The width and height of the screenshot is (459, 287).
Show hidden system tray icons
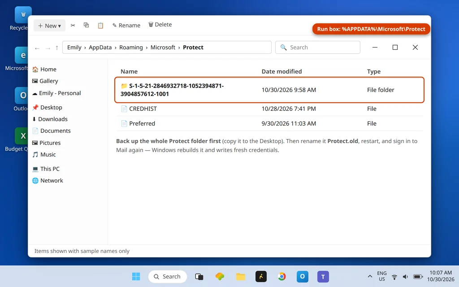(x=370, y=276)
